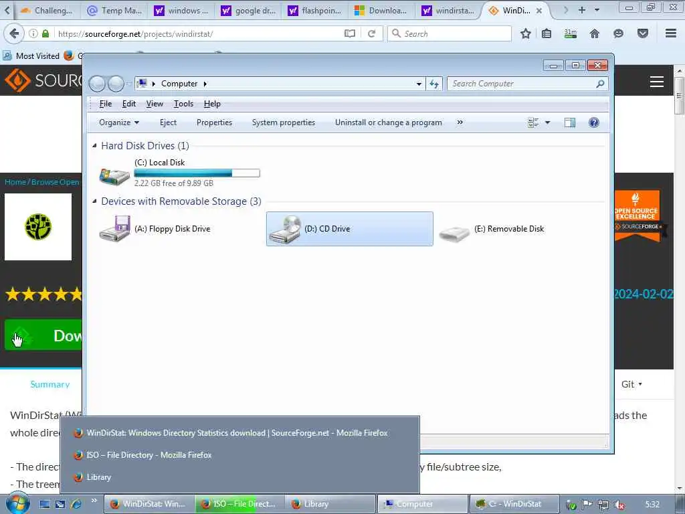Click the arrow after Computer in breadcrumb
685x514 pixels.
(205, 84)
